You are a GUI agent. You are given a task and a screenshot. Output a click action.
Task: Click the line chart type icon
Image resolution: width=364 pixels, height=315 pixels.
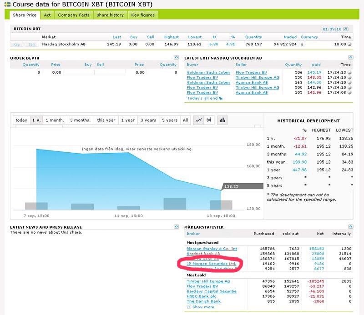pyautogui.click(x=198, y=120)
